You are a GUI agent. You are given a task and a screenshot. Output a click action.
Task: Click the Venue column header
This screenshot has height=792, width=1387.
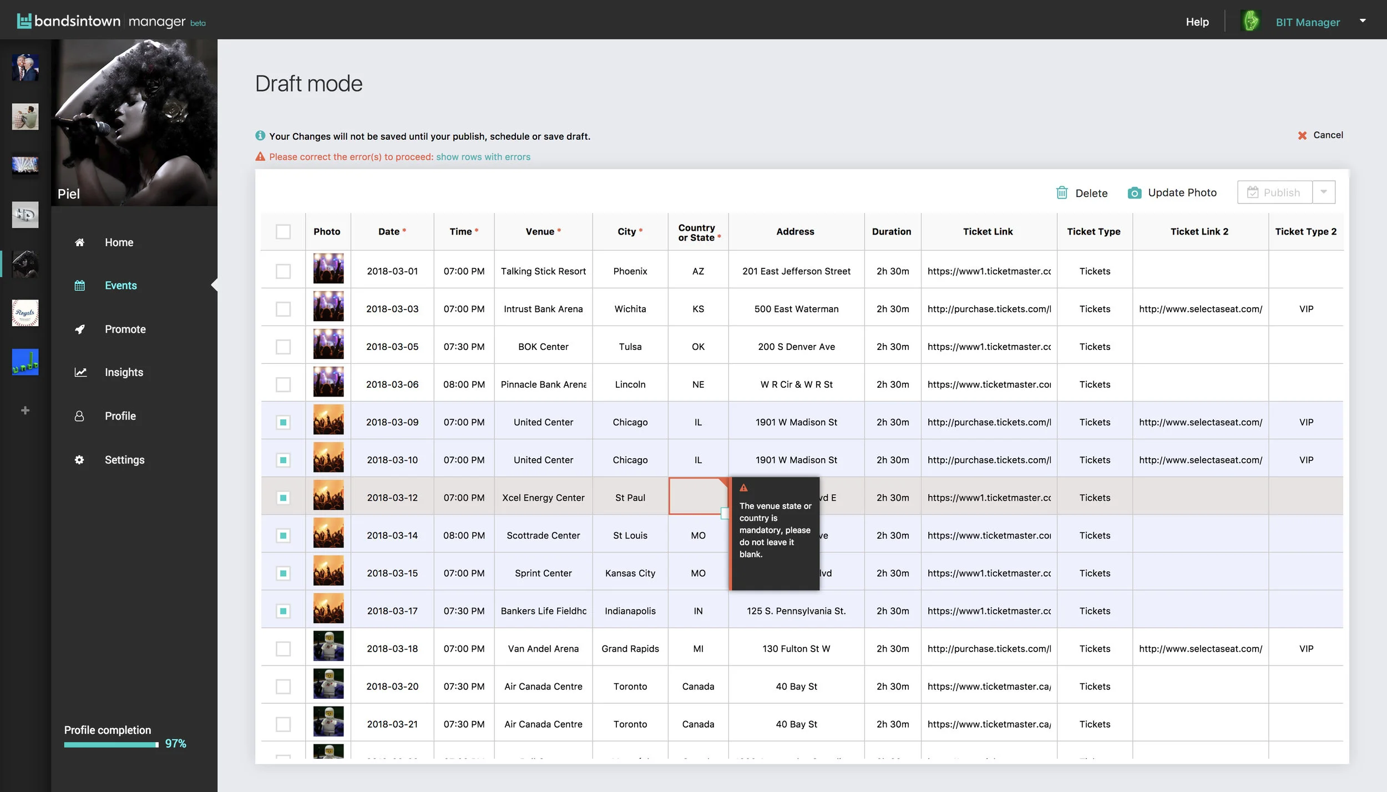click(543, 231)
